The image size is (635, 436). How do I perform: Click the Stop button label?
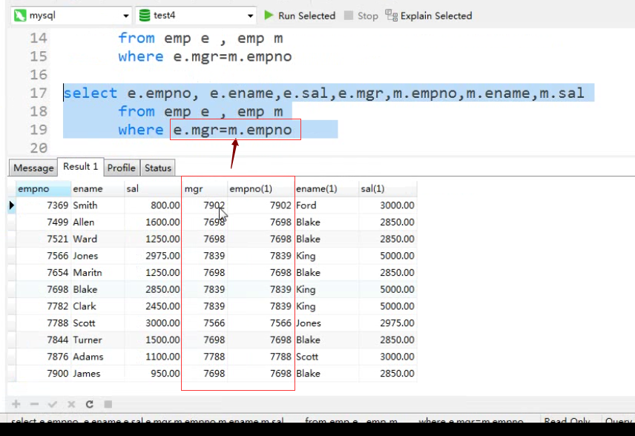tap(368, 16)
